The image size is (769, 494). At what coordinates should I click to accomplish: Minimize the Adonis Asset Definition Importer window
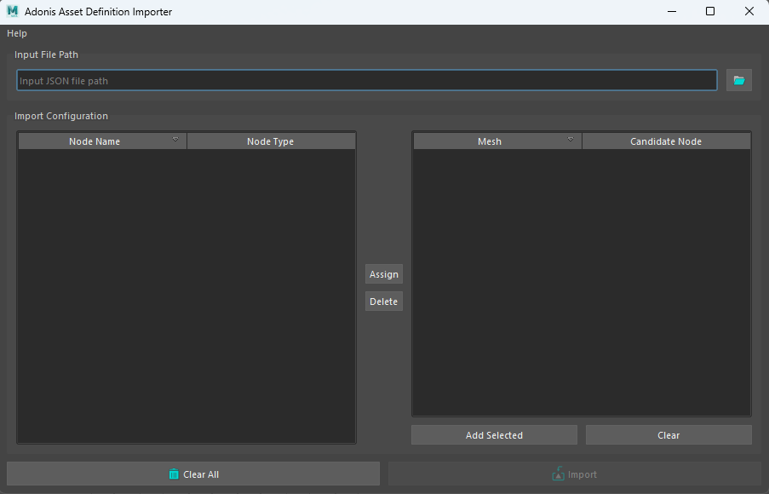(x=672, y=11)
